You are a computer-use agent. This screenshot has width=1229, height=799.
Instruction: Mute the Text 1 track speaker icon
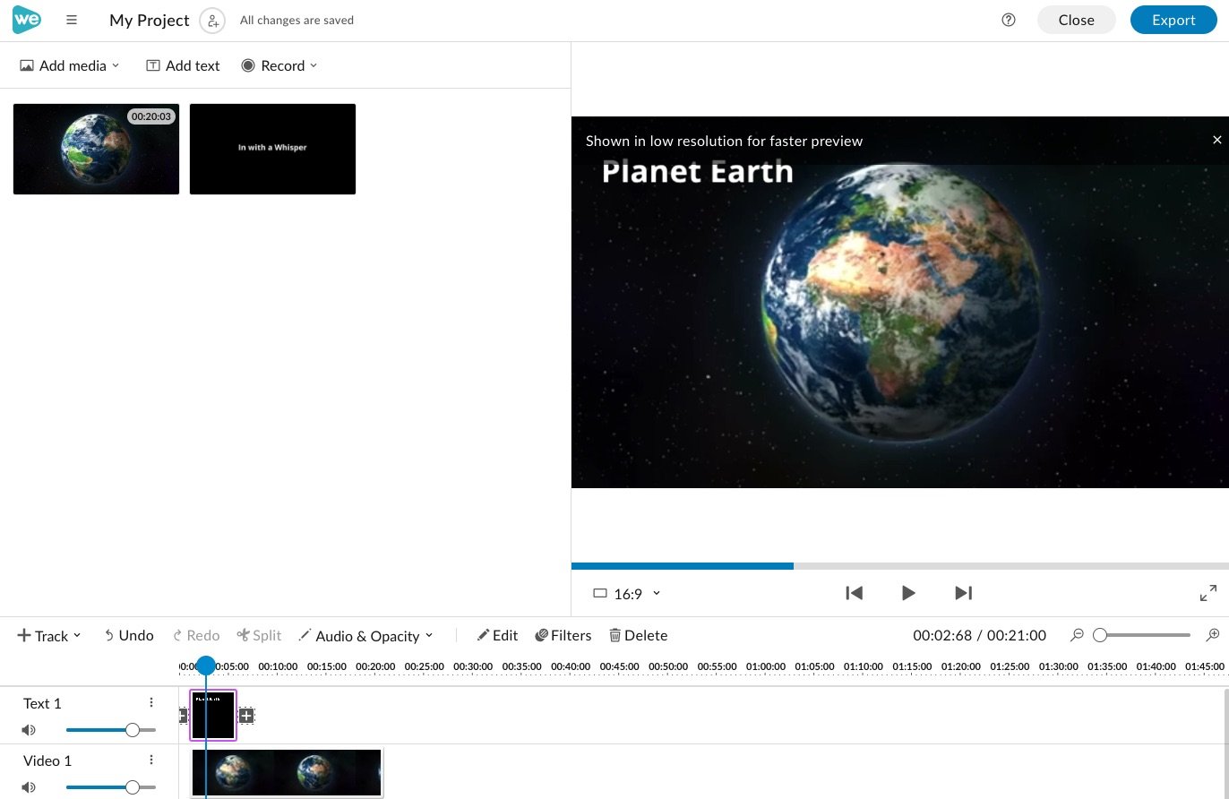point(29,729)
